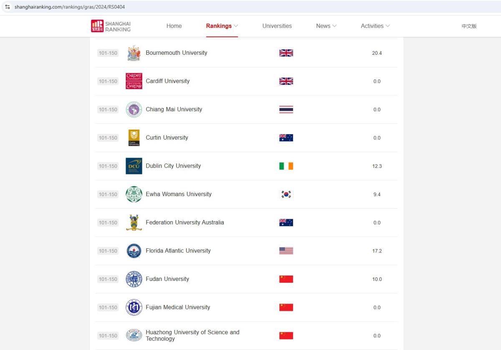Open the Cardiff University link

coord(167,81)
